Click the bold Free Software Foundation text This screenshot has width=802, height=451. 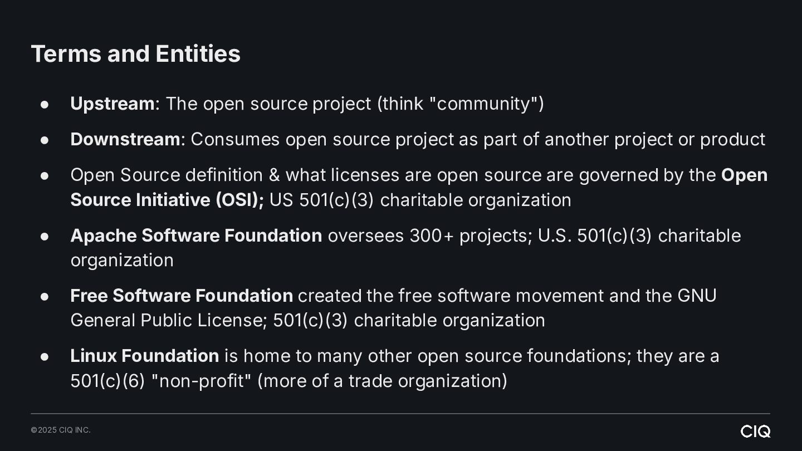182,296
